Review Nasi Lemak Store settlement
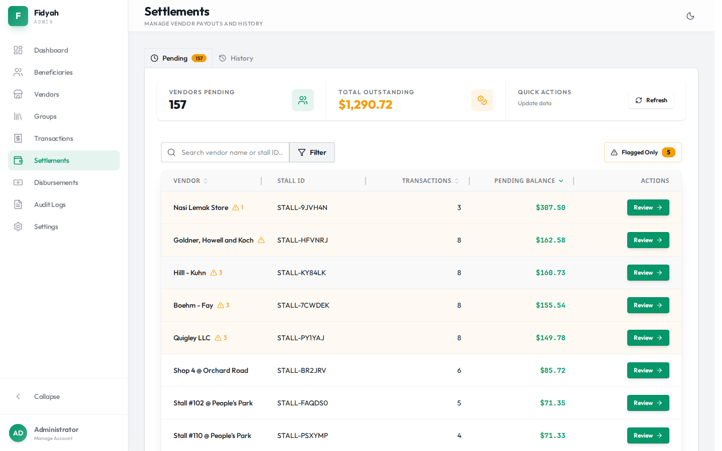The height and width of the screenshot is (451, 722). pos(648,207)
